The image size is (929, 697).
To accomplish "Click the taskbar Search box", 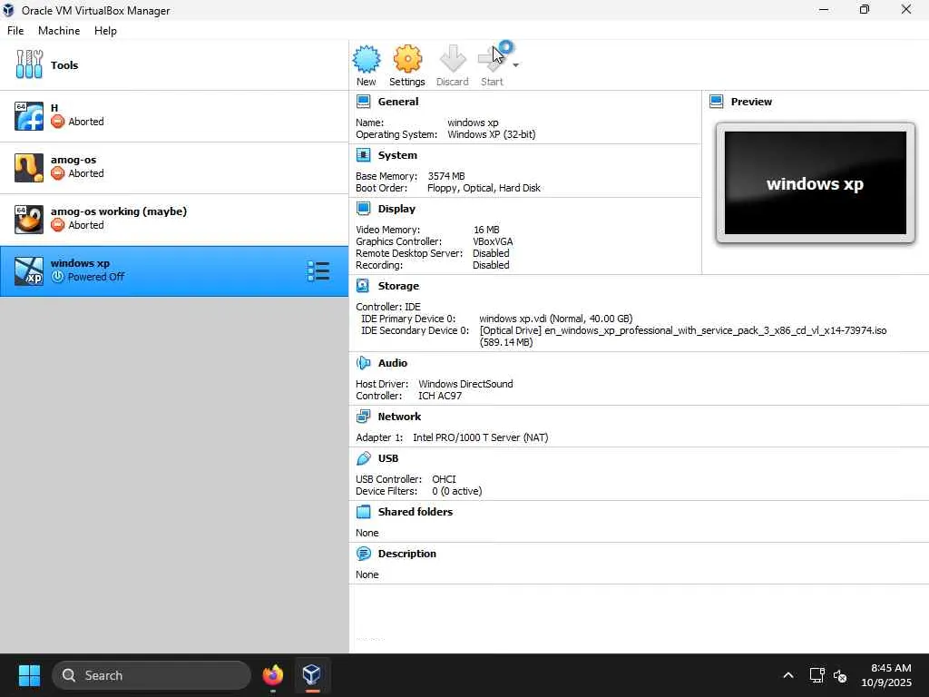I will click(152, 675).
